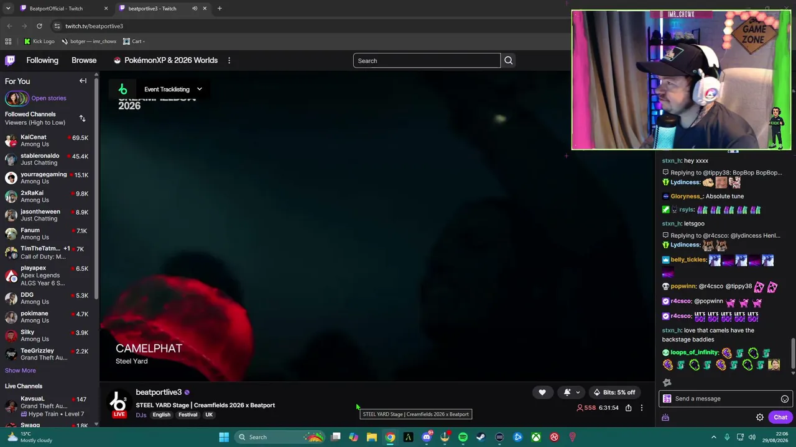796x447 pixels.
Task: Go to the Twitch home logo
Action: (10, 60)
